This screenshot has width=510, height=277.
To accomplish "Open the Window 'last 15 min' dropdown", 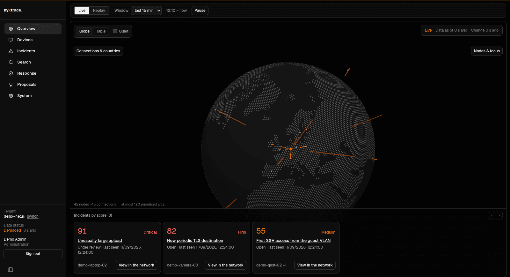I will pyautogui.click(x=146, y=11).
